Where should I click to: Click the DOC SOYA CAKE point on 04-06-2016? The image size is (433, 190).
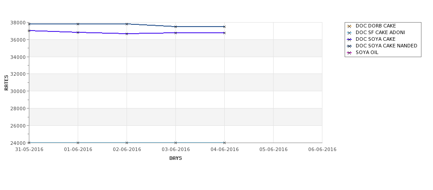[224, 33]
